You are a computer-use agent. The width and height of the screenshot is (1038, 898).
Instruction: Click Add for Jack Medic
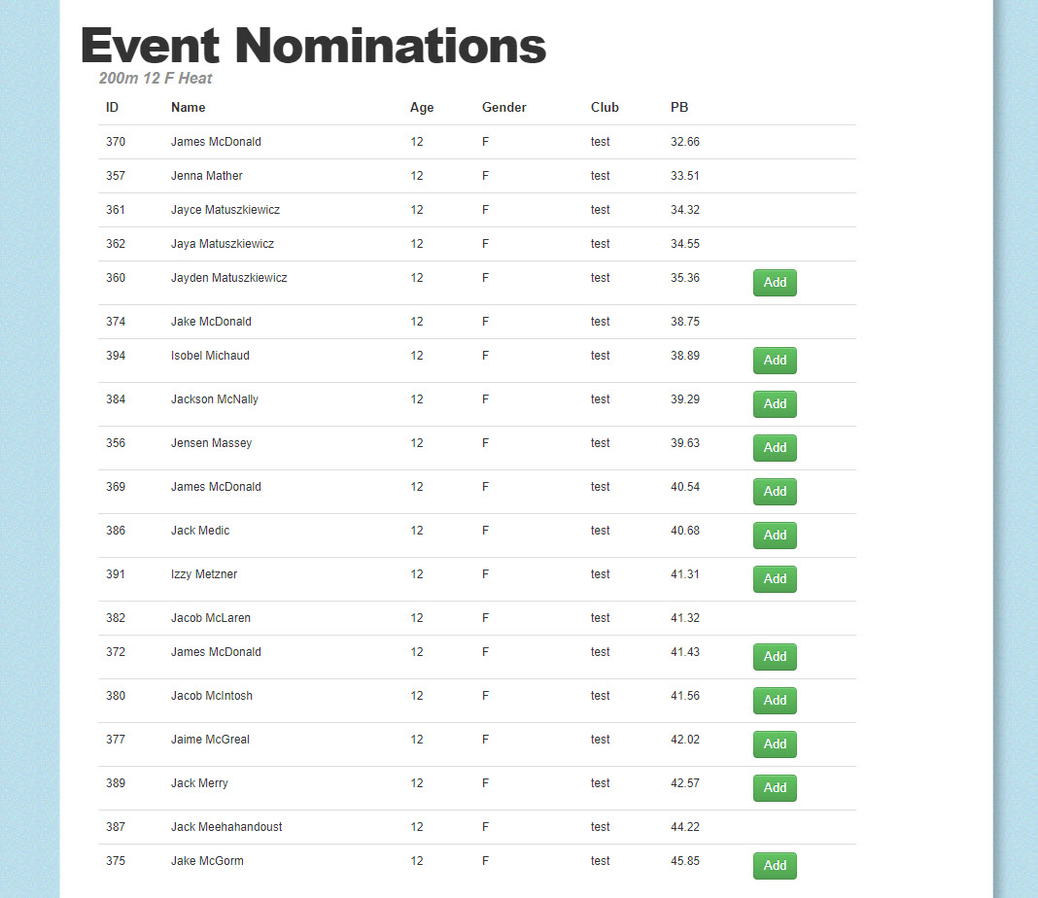tap(775, 535)
